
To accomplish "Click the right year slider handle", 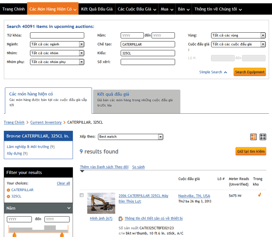I will click(x=62, y=235).
